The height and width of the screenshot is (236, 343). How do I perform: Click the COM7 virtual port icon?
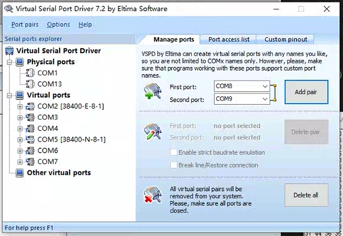[30, 162]
